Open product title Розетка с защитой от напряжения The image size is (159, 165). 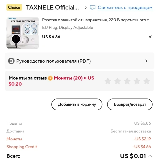point(97,20)
